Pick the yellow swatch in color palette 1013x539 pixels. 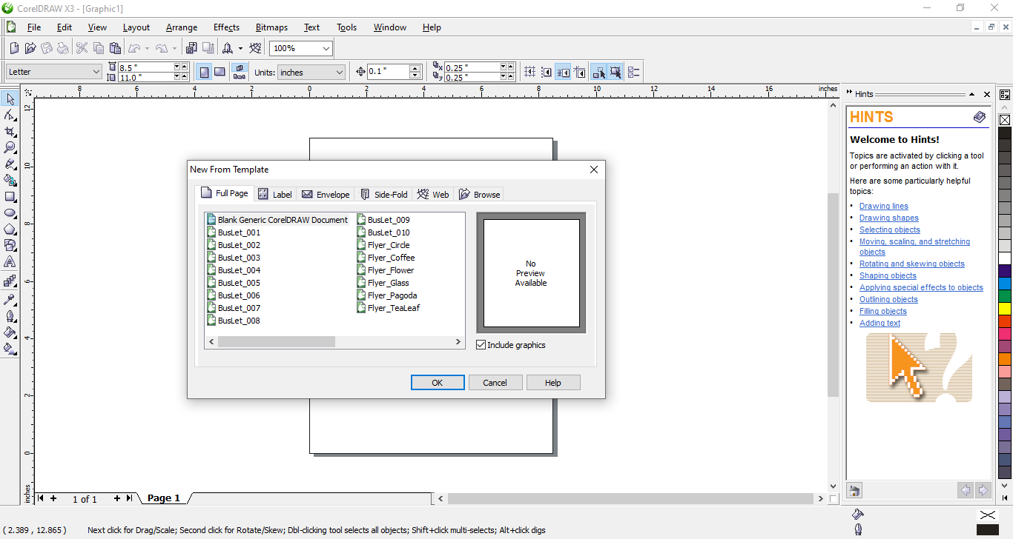[1005, 308]
